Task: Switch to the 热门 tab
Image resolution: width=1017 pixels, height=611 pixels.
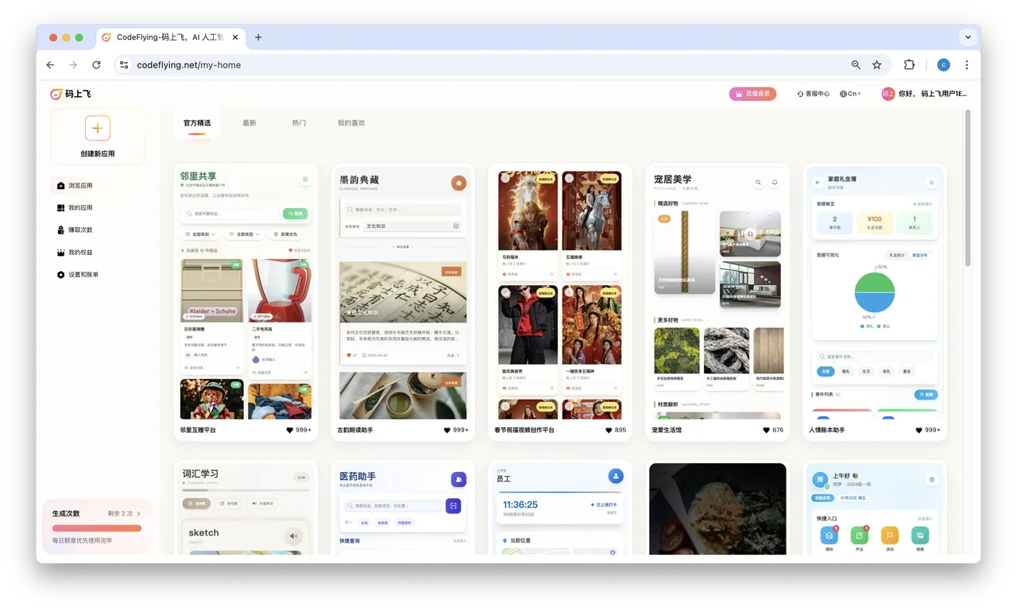Action: pos(299,123)
